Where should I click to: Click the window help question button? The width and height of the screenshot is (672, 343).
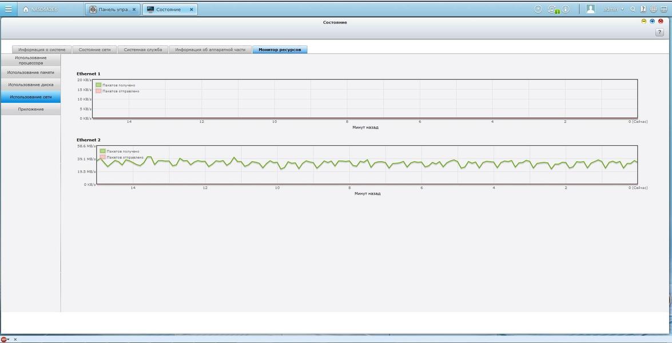[659, 33]
